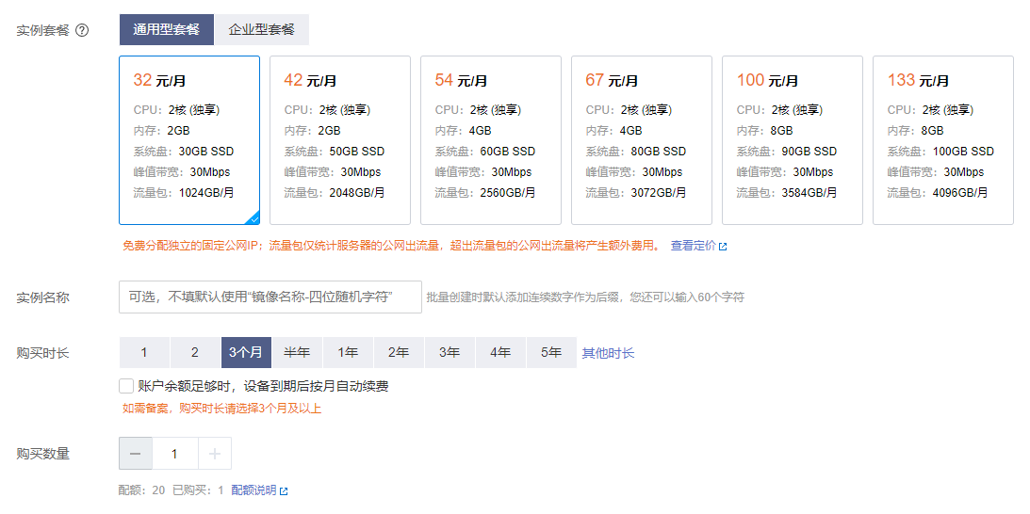Click the 配额: 20 quota text
The width and height of the screenshot is (1030, 514).
tap(142, 490)
